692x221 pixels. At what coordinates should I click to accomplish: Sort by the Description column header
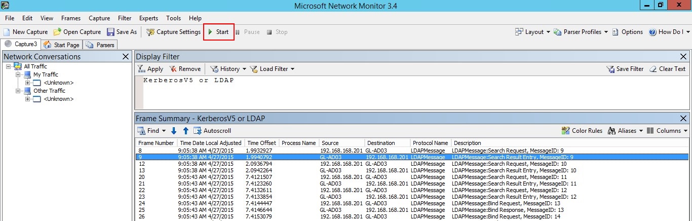coord(570,143)
